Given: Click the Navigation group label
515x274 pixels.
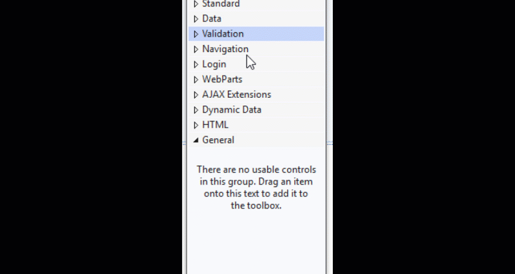Looking at the screenshot, I should click(225, 49).
